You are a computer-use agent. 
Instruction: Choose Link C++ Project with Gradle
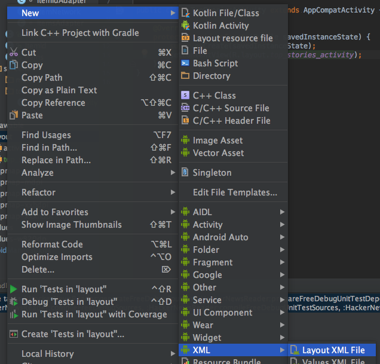[x=93, y=33]
